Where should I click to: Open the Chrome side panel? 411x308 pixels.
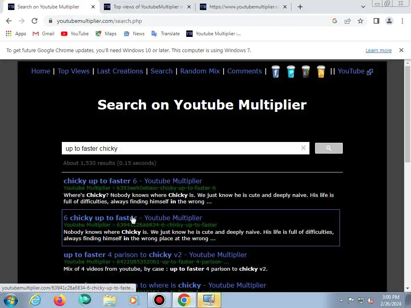point(376,21)
